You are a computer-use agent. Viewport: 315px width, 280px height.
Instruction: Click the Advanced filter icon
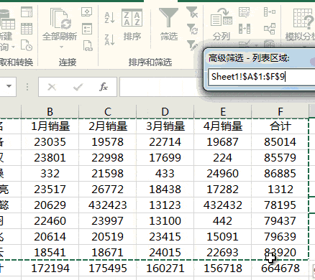click(x=192, y=45)
